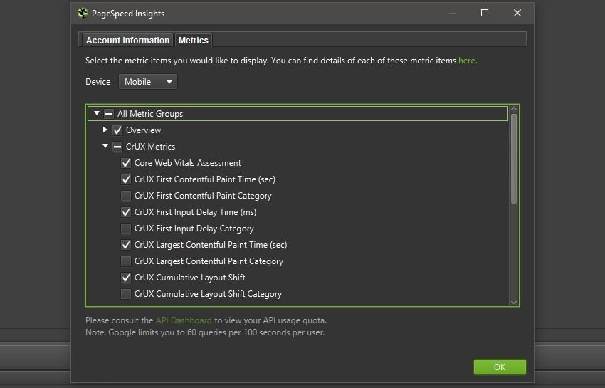This screenshot has width=605, height=388.
Task: Select the Metrics tab
Action: click(x=193, y=41)
